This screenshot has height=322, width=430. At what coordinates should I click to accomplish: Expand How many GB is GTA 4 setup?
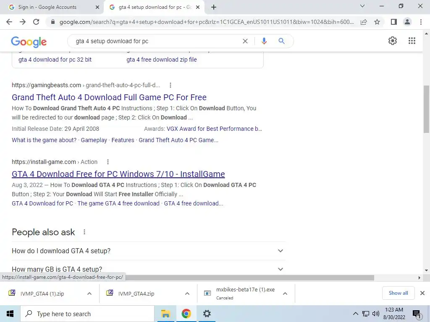[149, 269]
